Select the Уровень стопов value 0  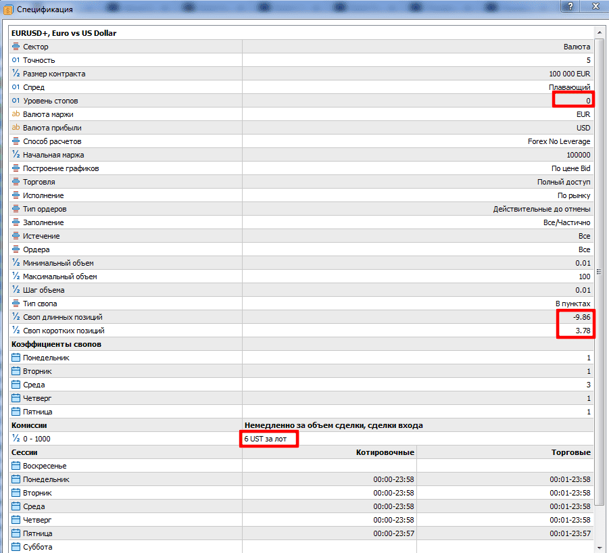tap(588, 101)
